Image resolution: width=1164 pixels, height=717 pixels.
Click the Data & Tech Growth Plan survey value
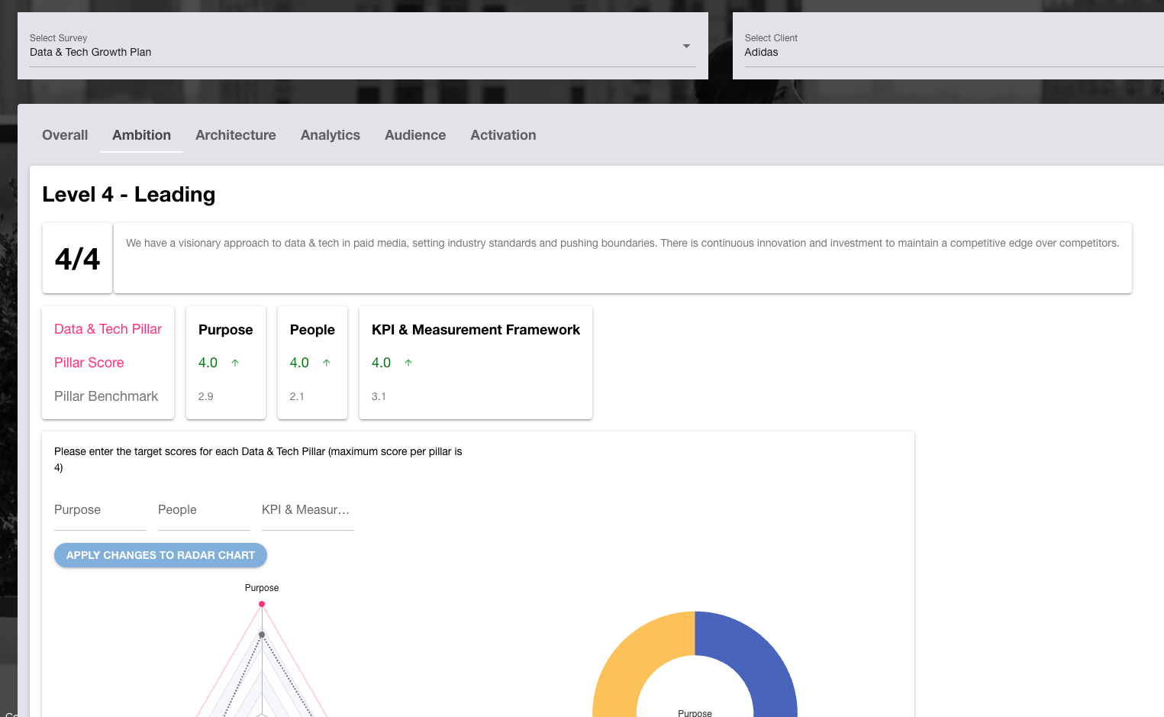pyautogui.click(x=90, y=52)
